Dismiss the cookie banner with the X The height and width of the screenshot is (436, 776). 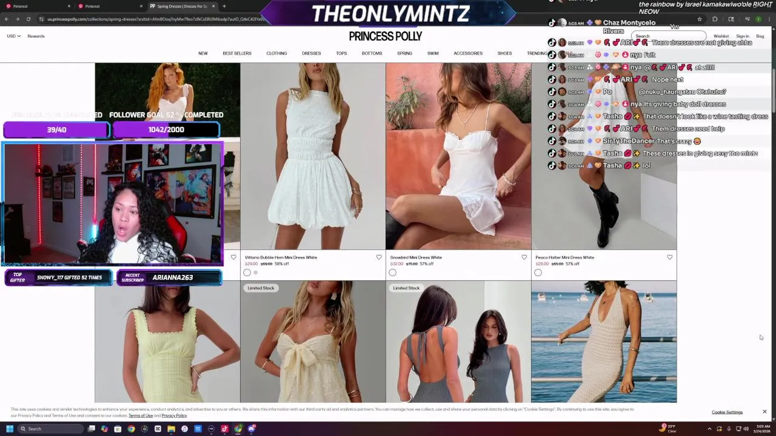(x=764, y=412)
